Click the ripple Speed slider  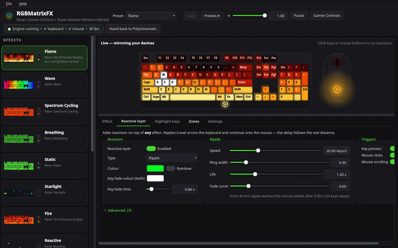(x=276, y=150)
